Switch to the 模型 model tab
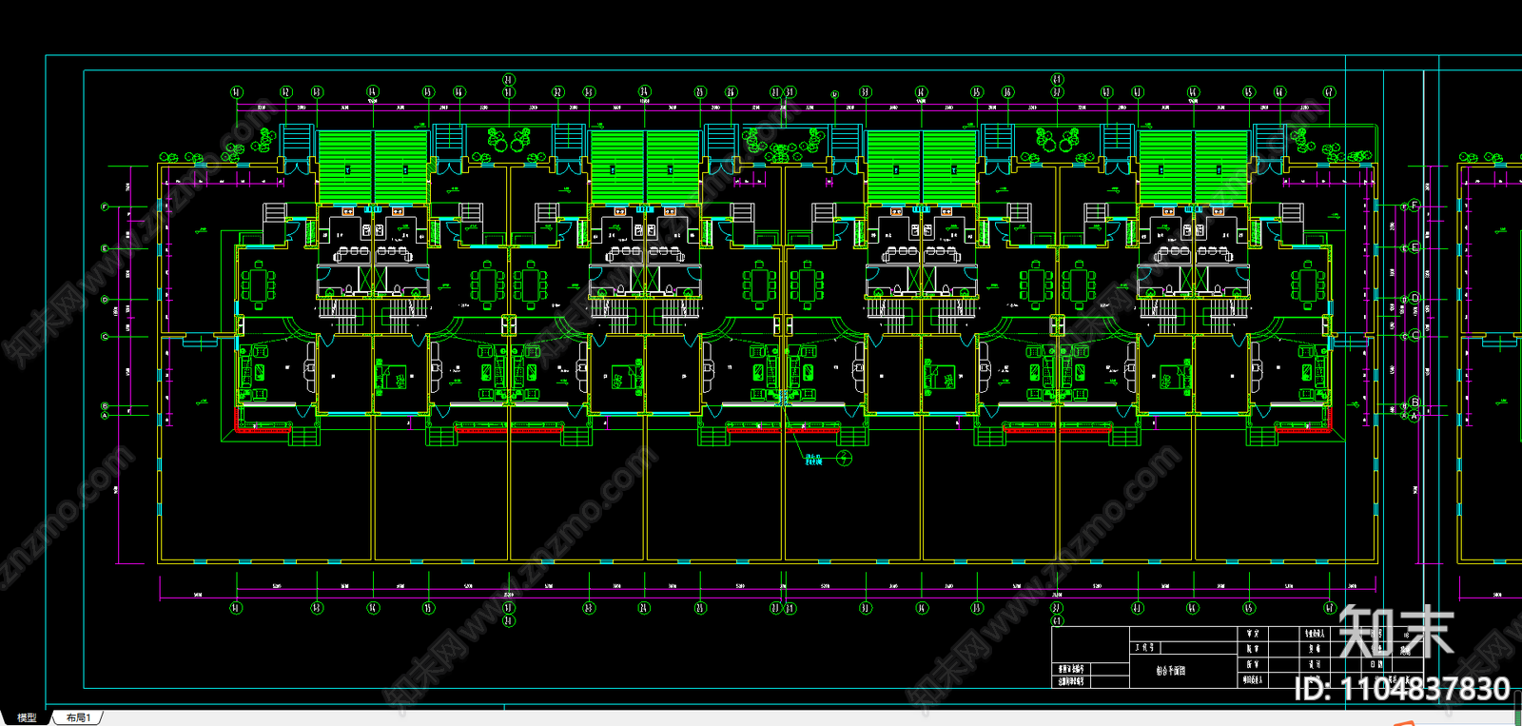The image size is (1522, 726). pyautogui.click(x=26, y=717)
